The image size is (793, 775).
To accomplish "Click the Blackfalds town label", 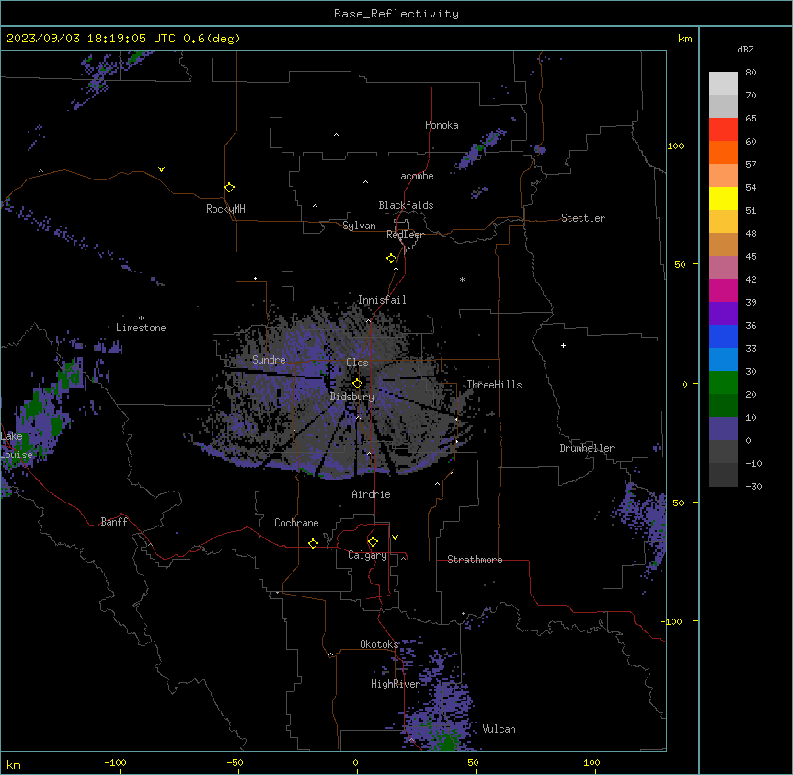I will (x=406, y=205).
